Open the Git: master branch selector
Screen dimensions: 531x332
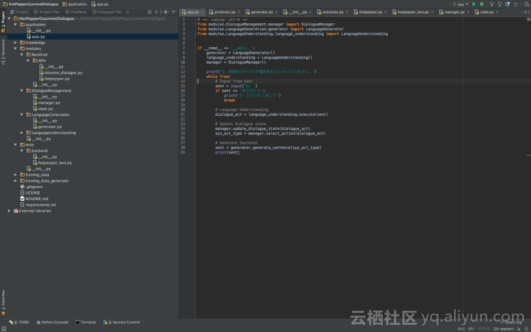[504, 328]
